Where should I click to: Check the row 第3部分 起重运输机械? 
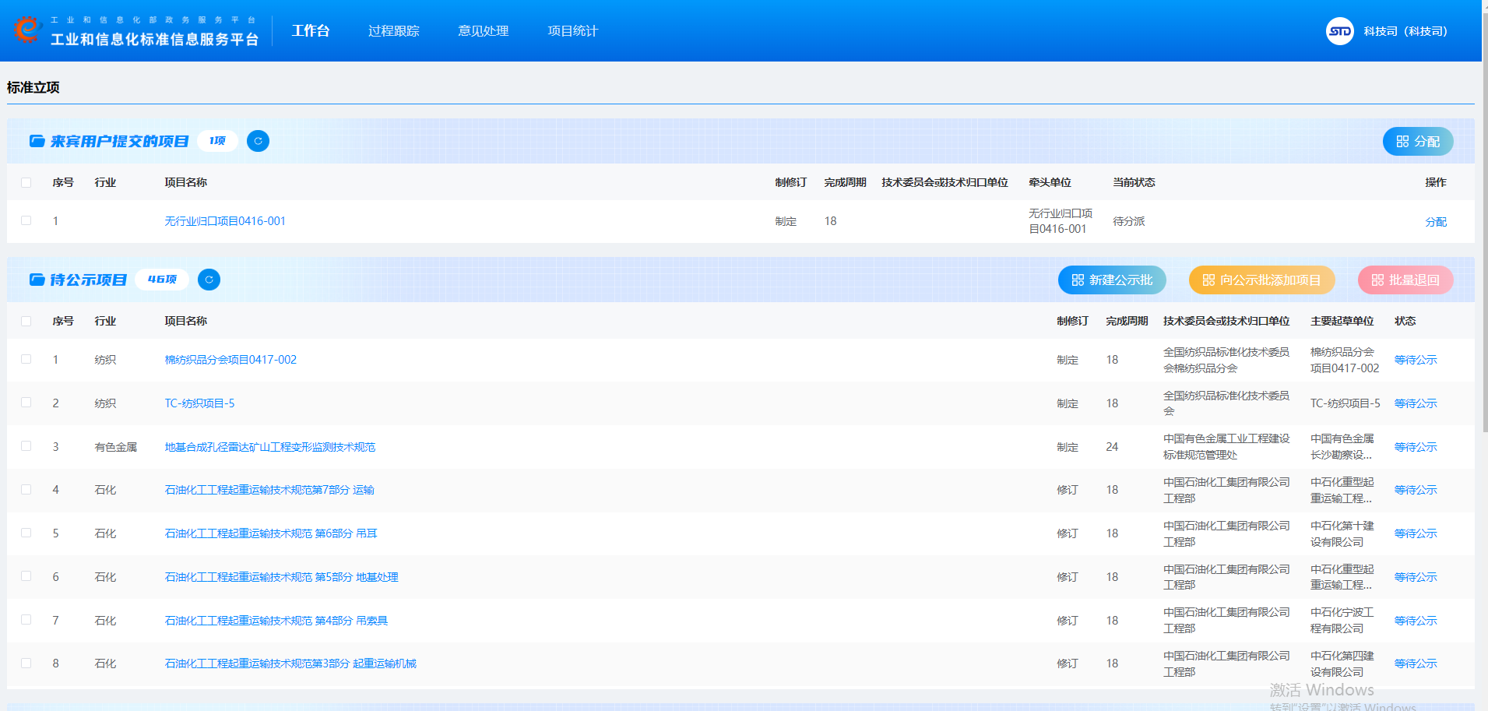pos(26,663)
